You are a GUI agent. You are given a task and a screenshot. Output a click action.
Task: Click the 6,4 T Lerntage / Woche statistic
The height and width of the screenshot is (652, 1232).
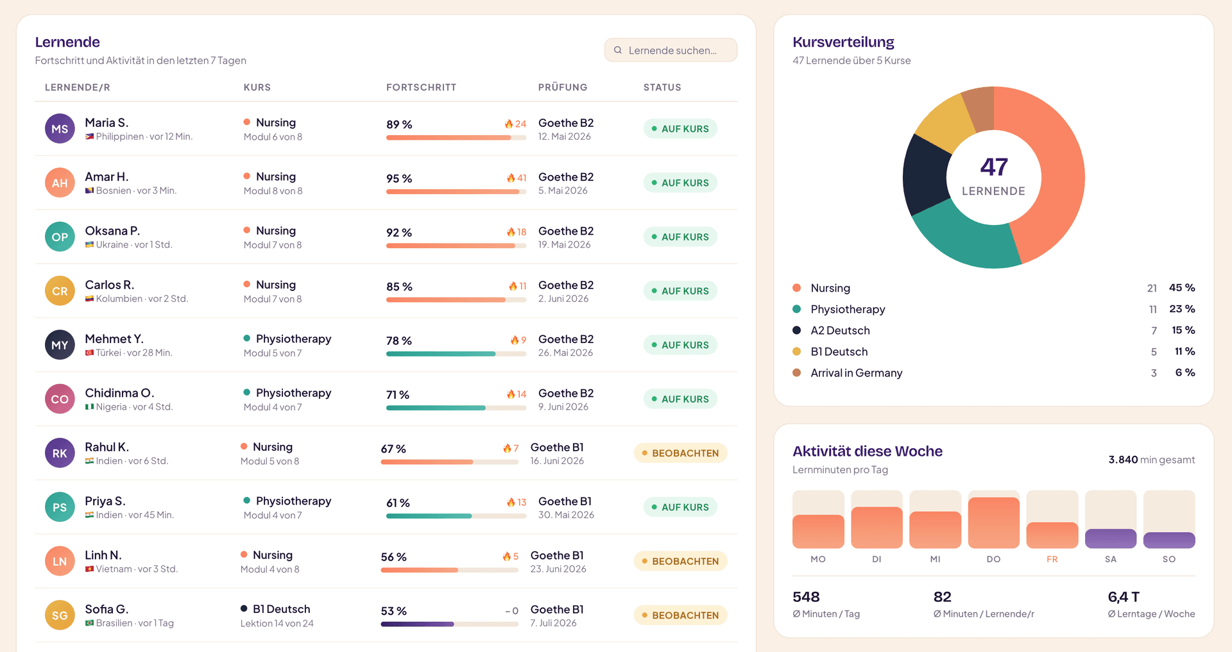click(x=1151, y=605)
